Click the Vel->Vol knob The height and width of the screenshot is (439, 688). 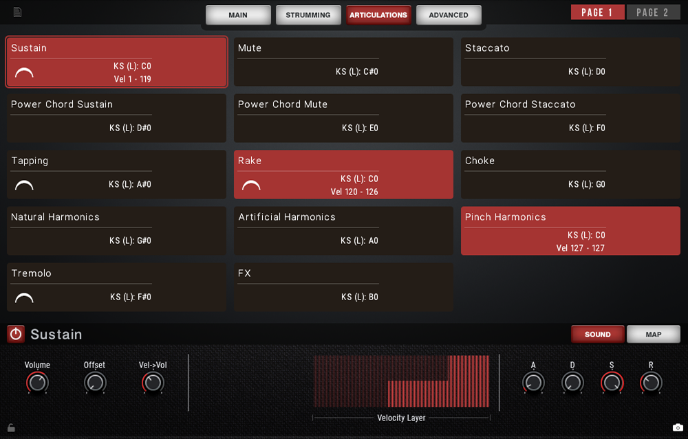coord(153,383)
